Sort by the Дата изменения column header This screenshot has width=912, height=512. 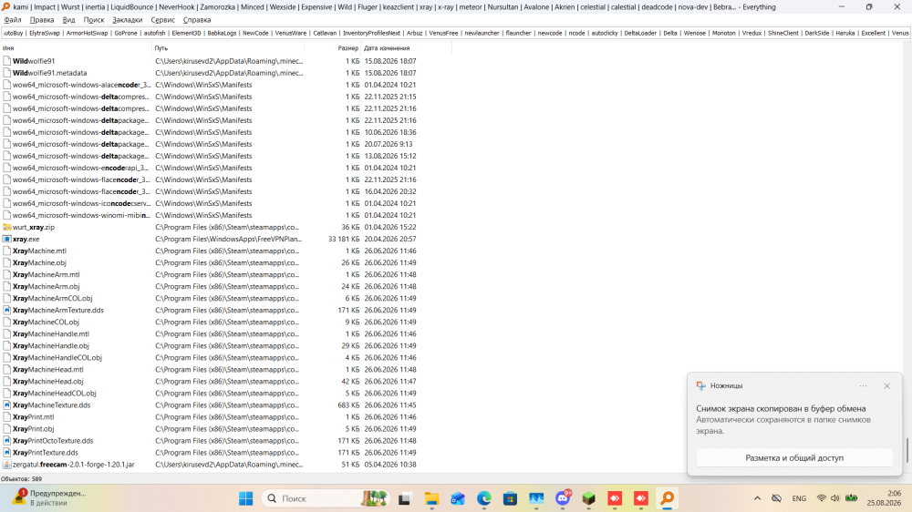pyautogui.click(x=406, y=48)
